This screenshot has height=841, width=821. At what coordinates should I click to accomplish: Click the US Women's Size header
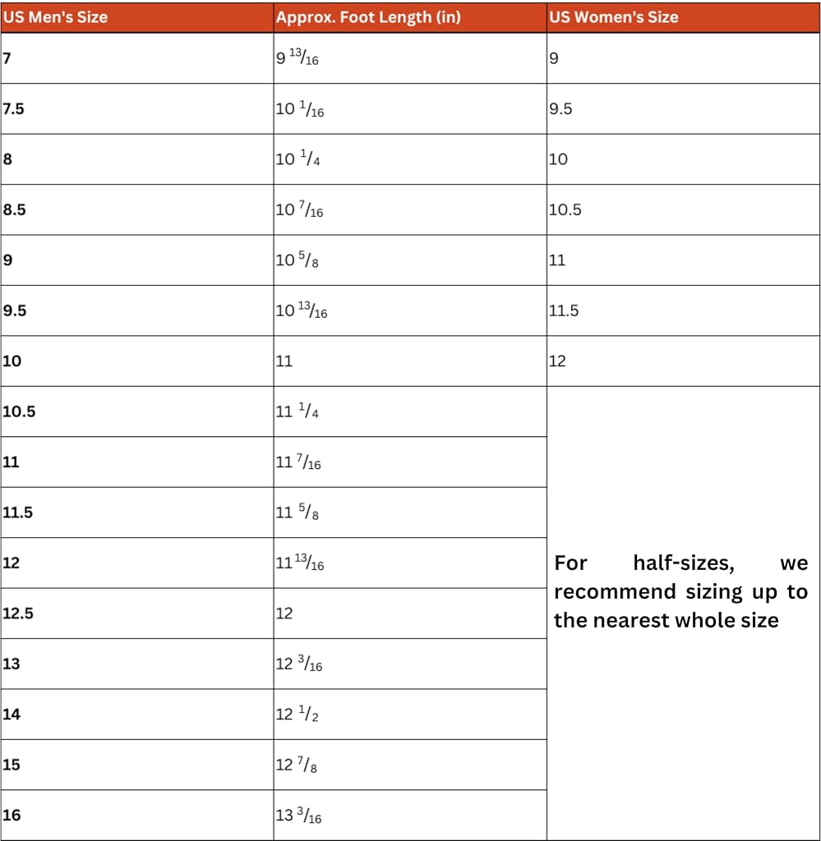(x=683, y=17)
